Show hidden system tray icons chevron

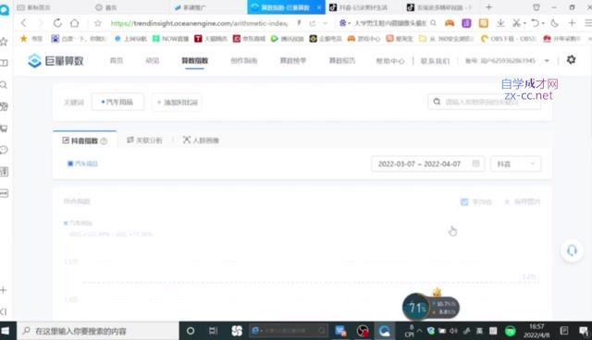coord(419,331)
